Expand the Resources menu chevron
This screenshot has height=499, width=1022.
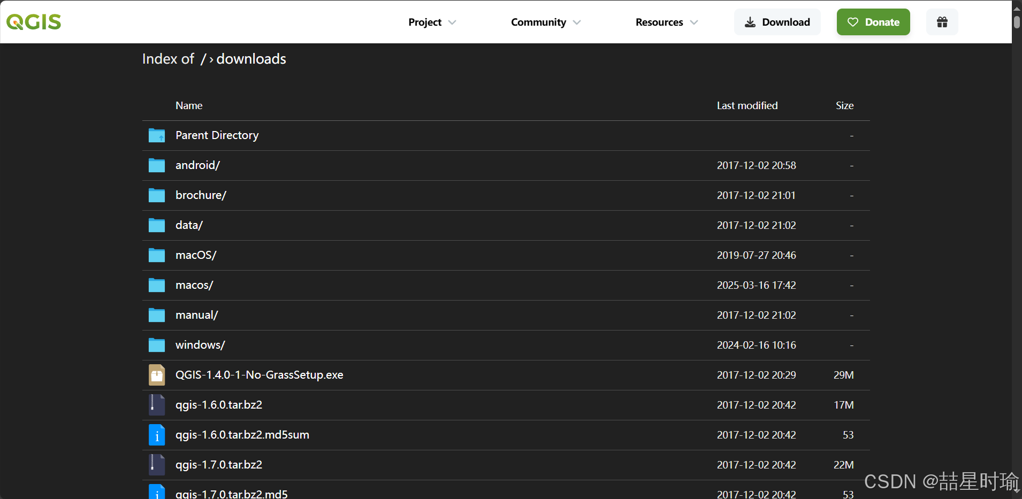point(694,22)
